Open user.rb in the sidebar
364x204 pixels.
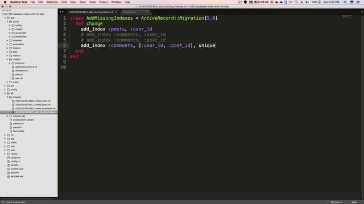[19, 78]
